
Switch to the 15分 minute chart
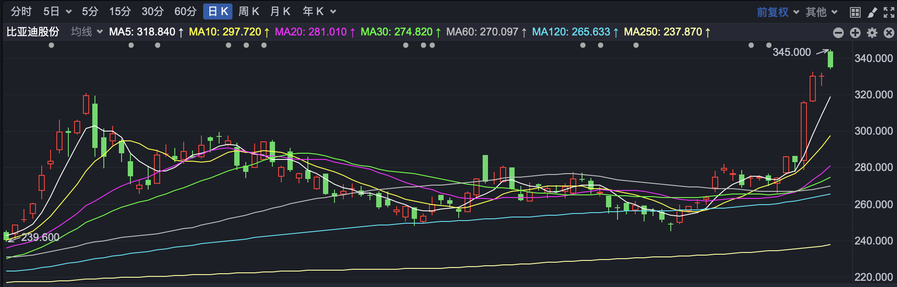point(120,12)
